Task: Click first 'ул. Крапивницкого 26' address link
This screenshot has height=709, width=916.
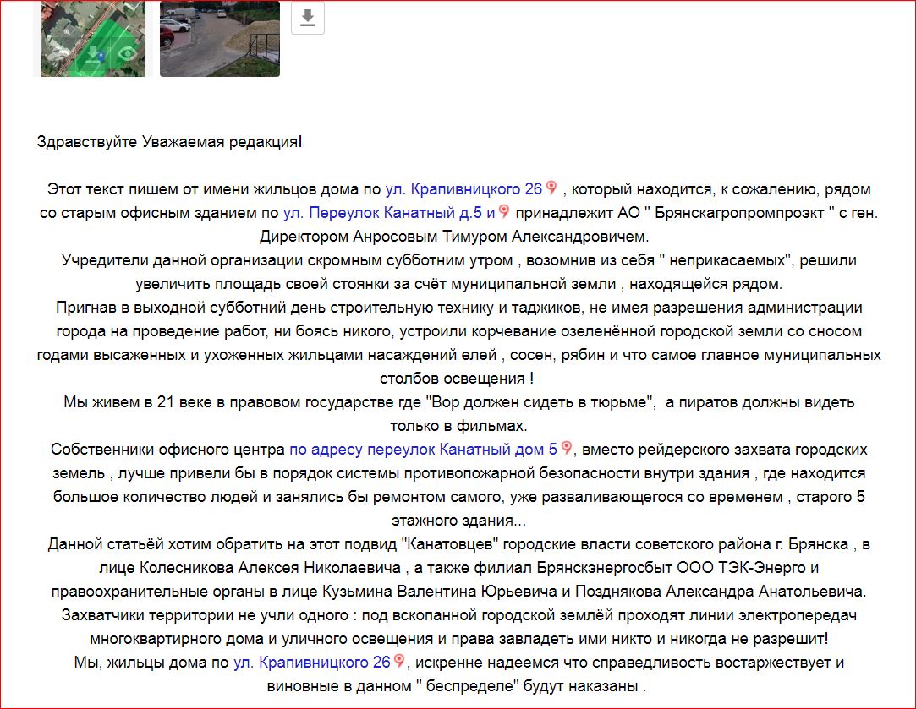Action: click(x=463, y=188)
